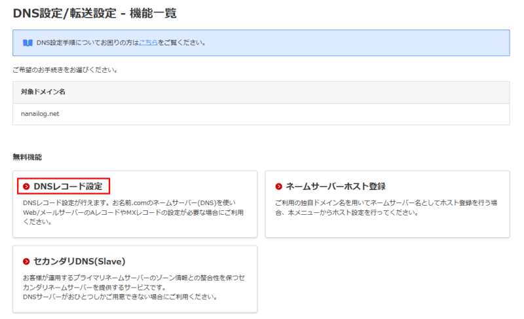This screenshot has width=524, height=319.
Task: Click the book icon in the info banner
Action: pos(28,43)
